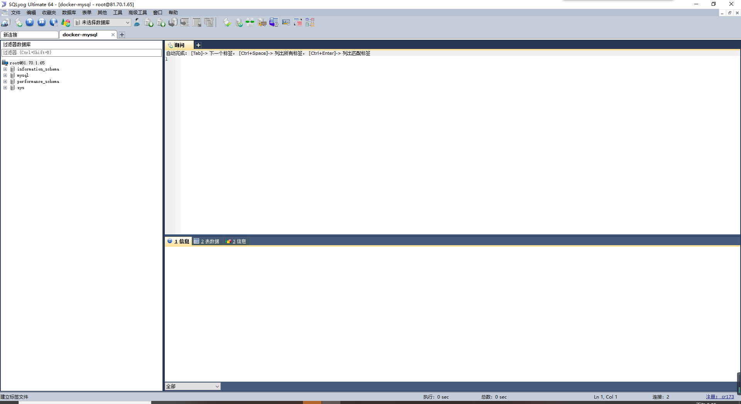Open the 未选择数据库 dropdown
The width and height of the screenshot is (741, 404).
[102, 22]
